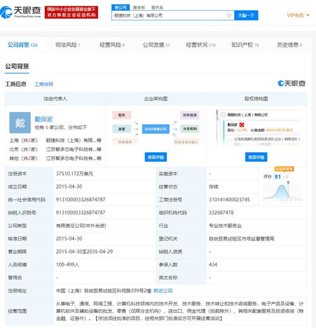Open the 历史信息 tab
This screenshot has height=328, width=316.
pos(289,45)
